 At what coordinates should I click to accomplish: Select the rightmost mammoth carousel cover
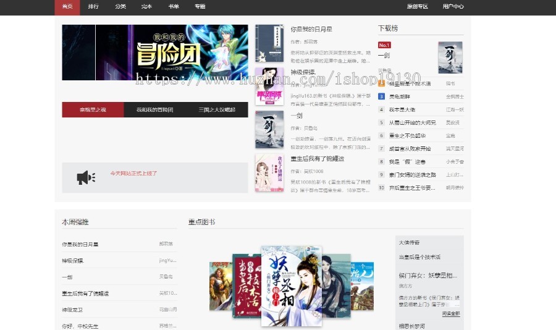pyautogui.click(x=362, y=286)
